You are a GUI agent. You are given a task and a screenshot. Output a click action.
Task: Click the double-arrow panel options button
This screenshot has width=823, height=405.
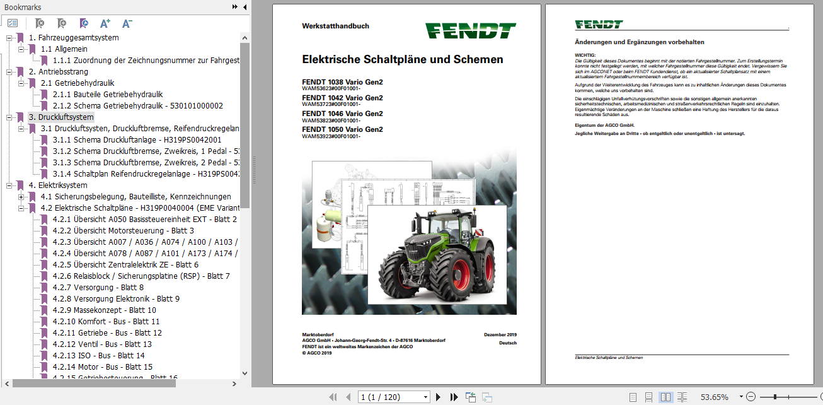pos(235,6)
